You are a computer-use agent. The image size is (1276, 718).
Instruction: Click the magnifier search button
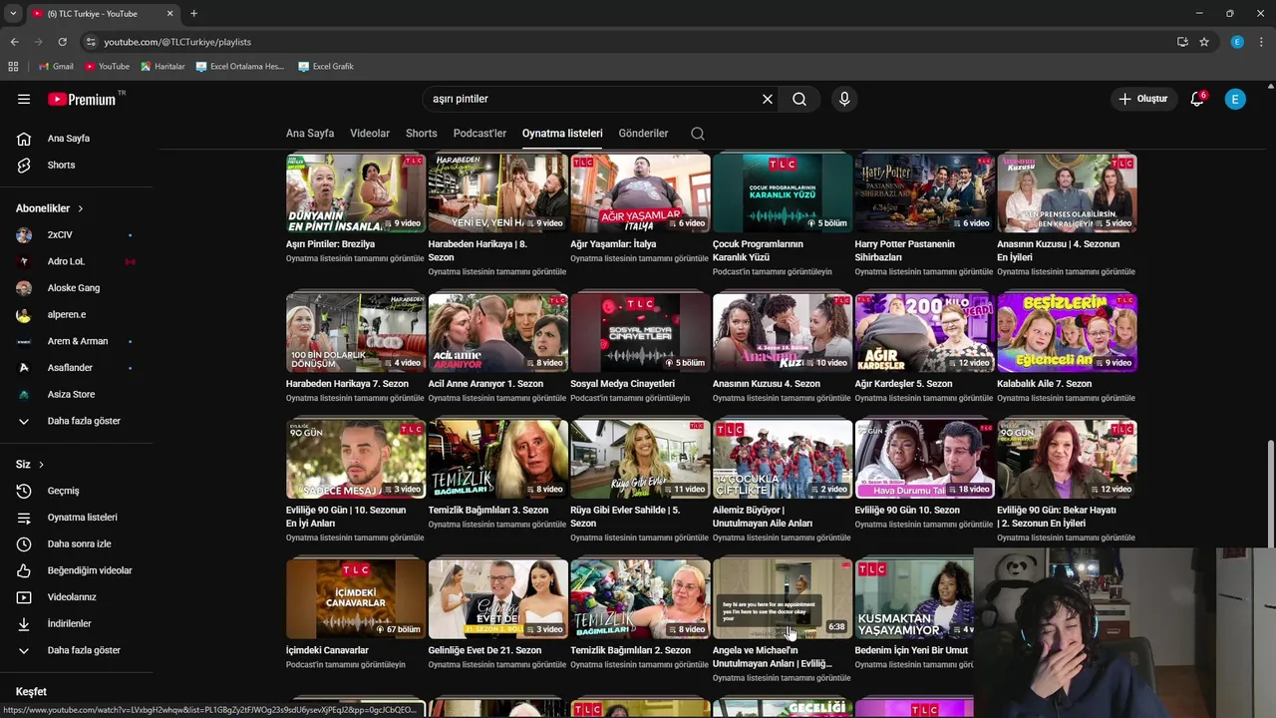[799, 99]
